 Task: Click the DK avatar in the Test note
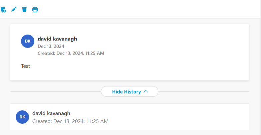click(x=28, y=41)
